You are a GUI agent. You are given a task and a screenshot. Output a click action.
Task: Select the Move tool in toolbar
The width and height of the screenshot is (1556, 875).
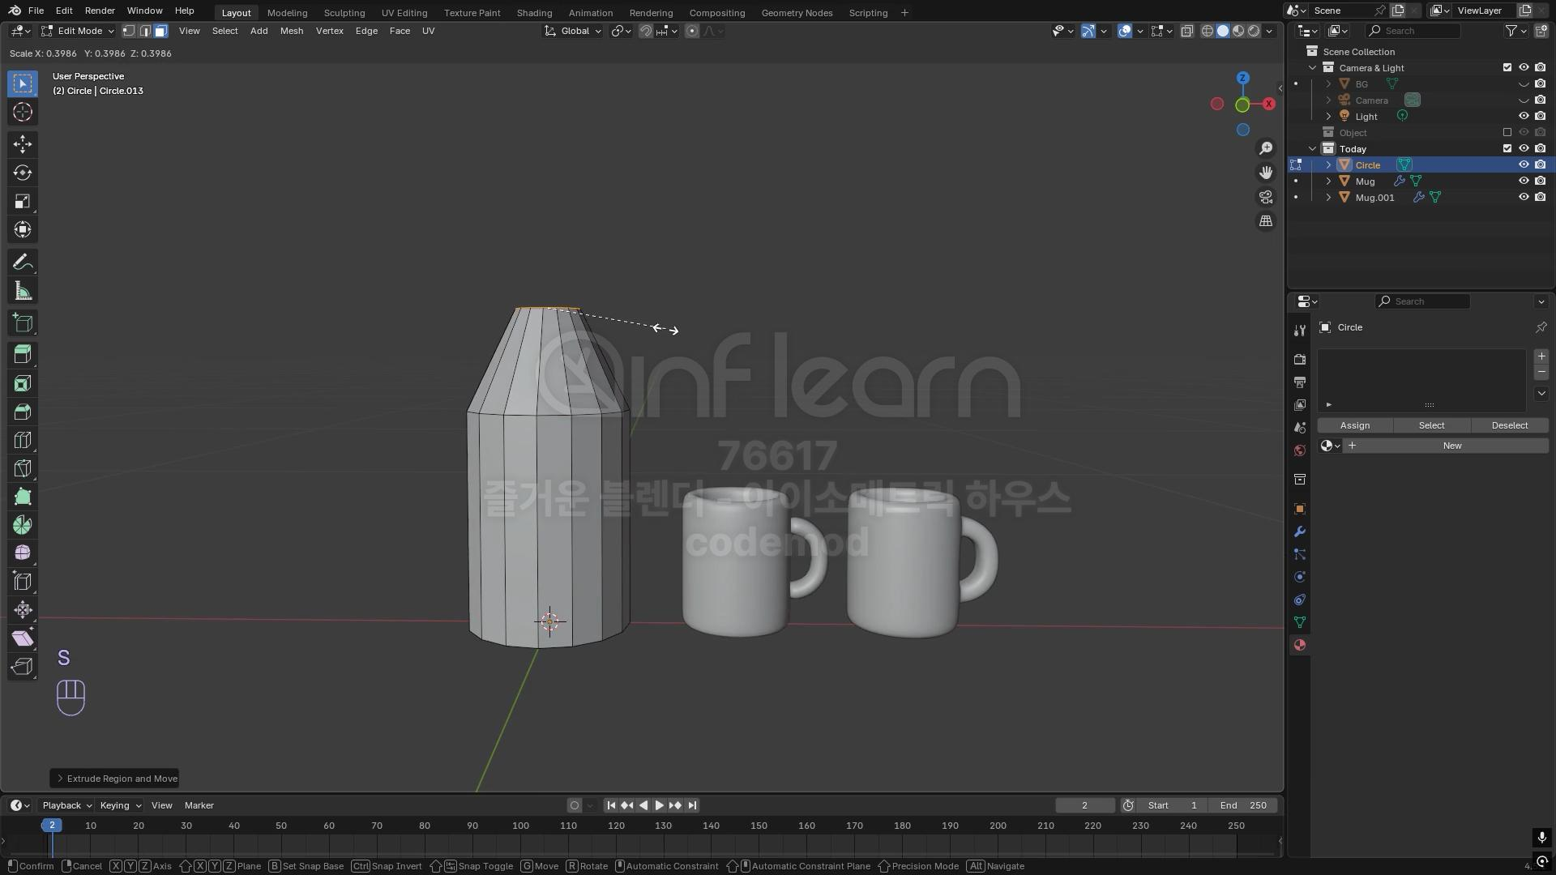[23, 144]
